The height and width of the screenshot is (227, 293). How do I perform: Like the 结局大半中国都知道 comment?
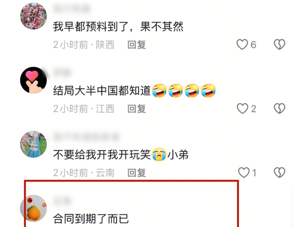243,109
